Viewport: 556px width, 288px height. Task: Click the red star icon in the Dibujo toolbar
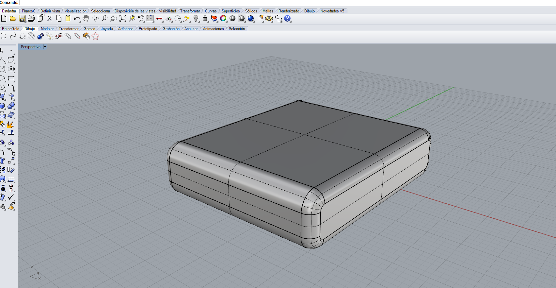[x=95, y=36]
